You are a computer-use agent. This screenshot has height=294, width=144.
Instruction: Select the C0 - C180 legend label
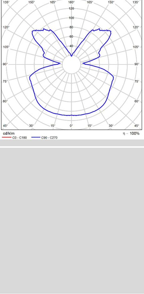[x=20, y=138]
